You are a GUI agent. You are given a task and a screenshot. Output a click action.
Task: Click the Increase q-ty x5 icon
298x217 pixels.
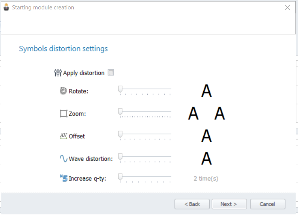point(64,178)
